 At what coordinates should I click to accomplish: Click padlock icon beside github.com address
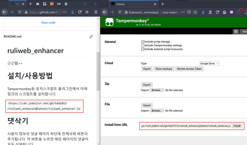[x=26, y=12]
